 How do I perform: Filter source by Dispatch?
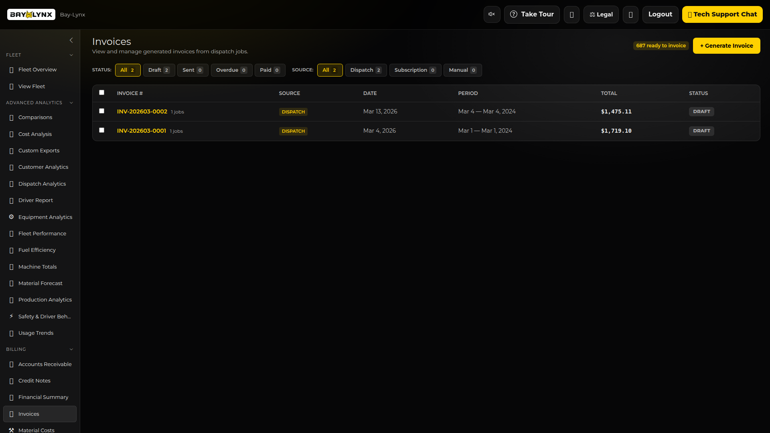click(366, 70)
